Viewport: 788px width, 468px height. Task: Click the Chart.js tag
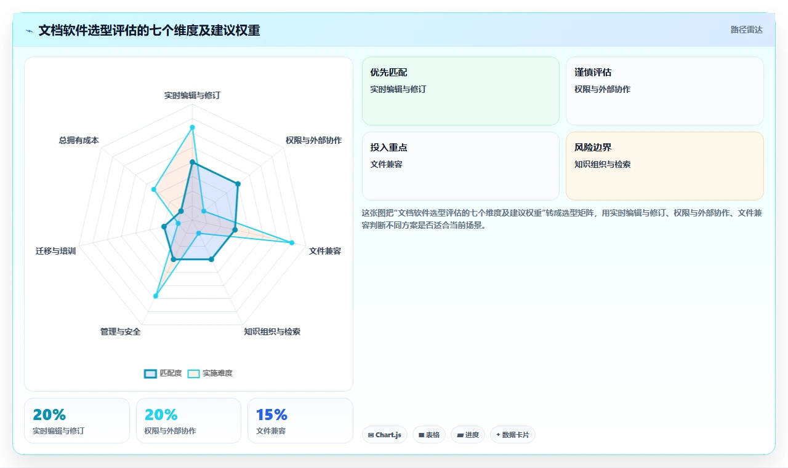pos(385,435)
